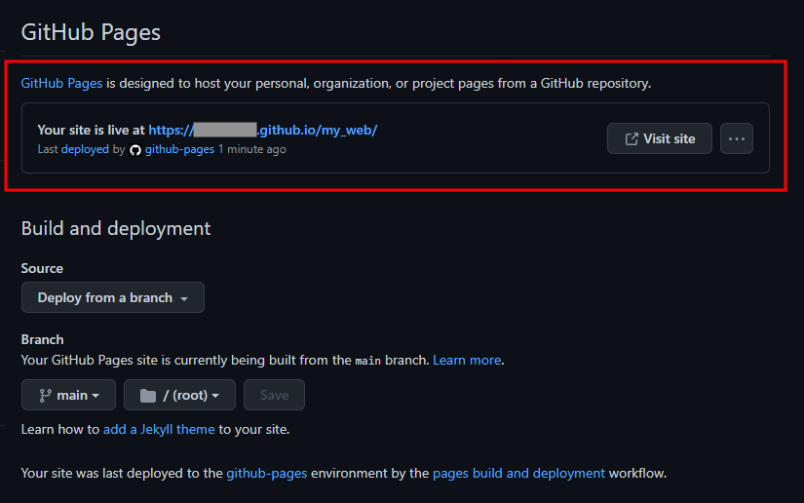Click the Visit site button
Viewport: 804px width, 503px height.
[x=660, y=138]
